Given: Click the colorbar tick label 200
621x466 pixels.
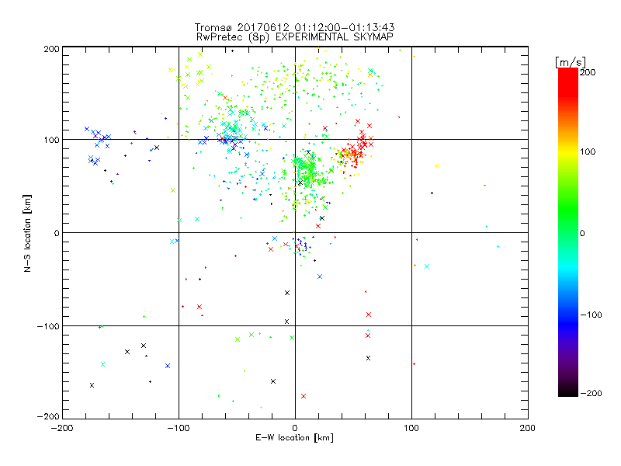Looking at the screenshot, I should [588, 72].
